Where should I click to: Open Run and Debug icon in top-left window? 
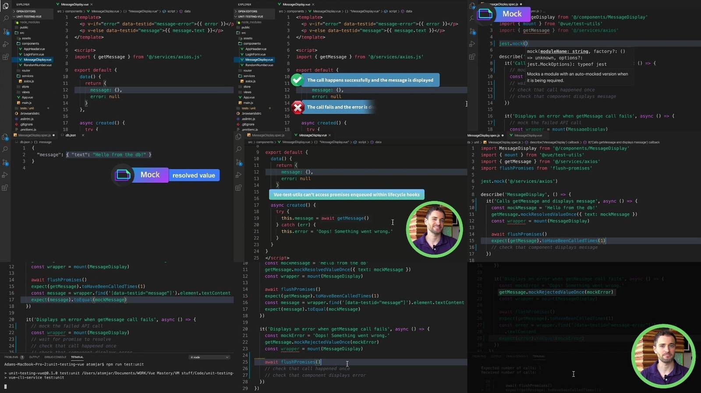[6, 44]
